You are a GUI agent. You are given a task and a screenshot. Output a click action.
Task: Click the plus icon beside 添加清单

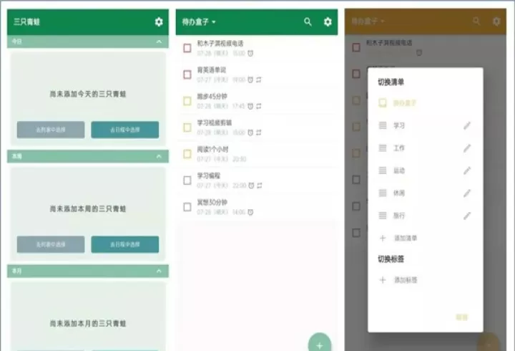pyautogui.click(x=383, y=238)
